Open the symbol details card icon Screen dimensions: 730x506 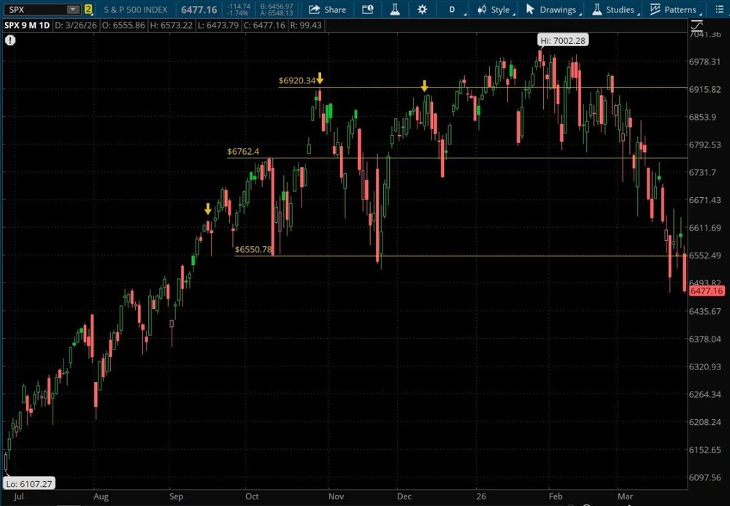[367, 9]
